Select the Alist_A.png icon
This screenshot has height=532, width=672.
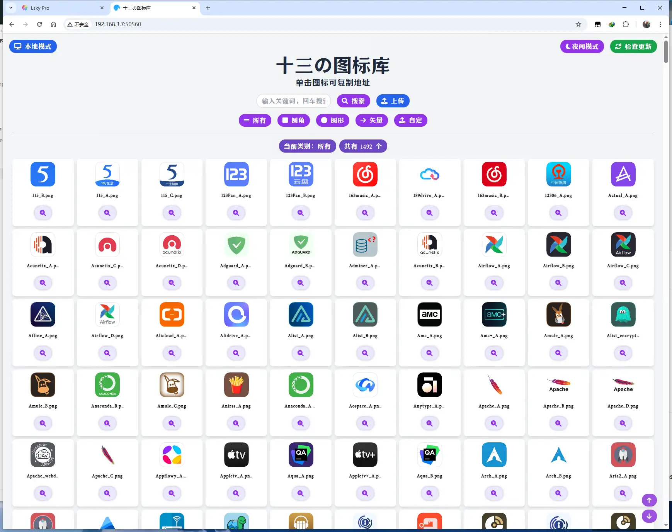coord(301,314)
